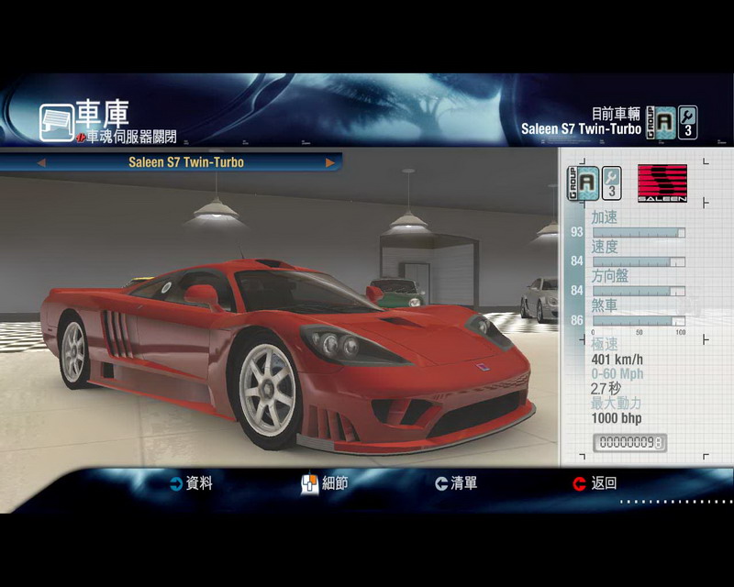Click the Saleen brand logo
Screen dimensions: 734x587
[662, 183]
